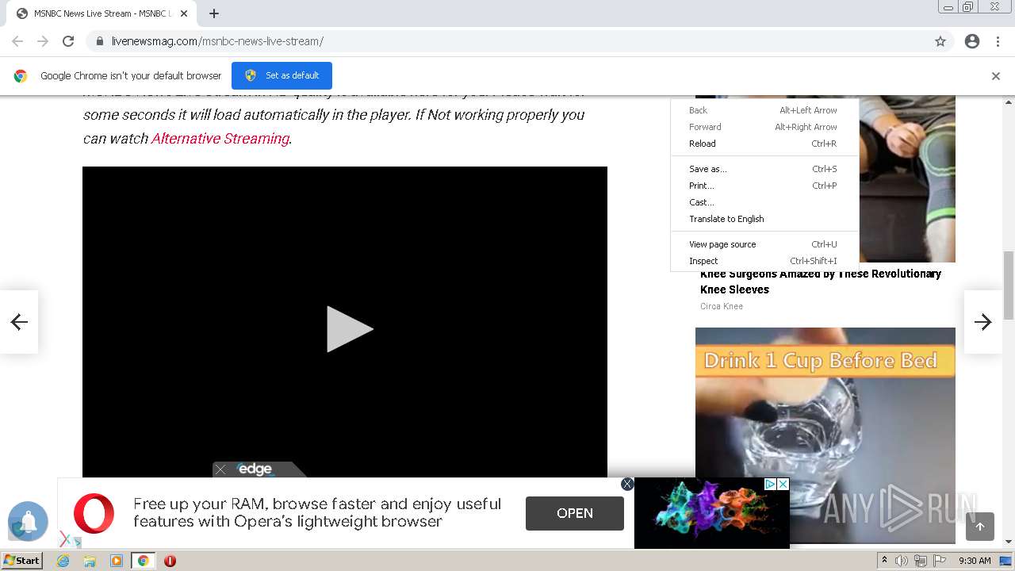Screen dimensions: 1015x571
Task: Open the Chrome three-dot menu
Action: click(x=998, y=41)
